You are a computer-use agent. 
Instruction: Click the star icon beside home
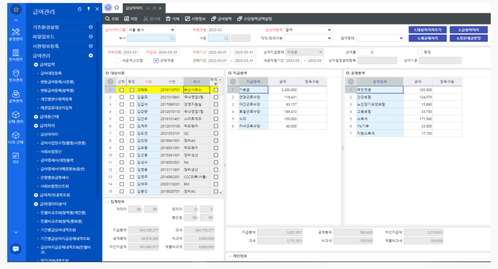[117, 8]
